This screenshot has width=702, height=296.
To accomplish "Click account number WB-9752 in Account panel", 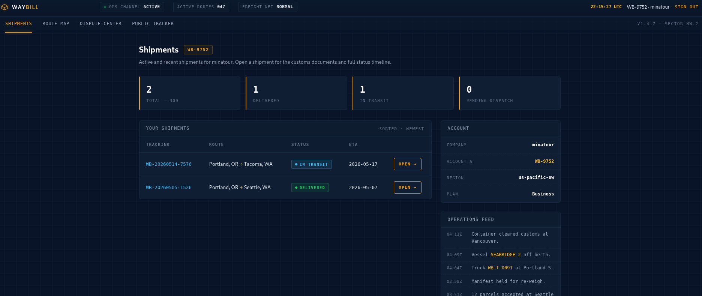I will click(544, 161).
